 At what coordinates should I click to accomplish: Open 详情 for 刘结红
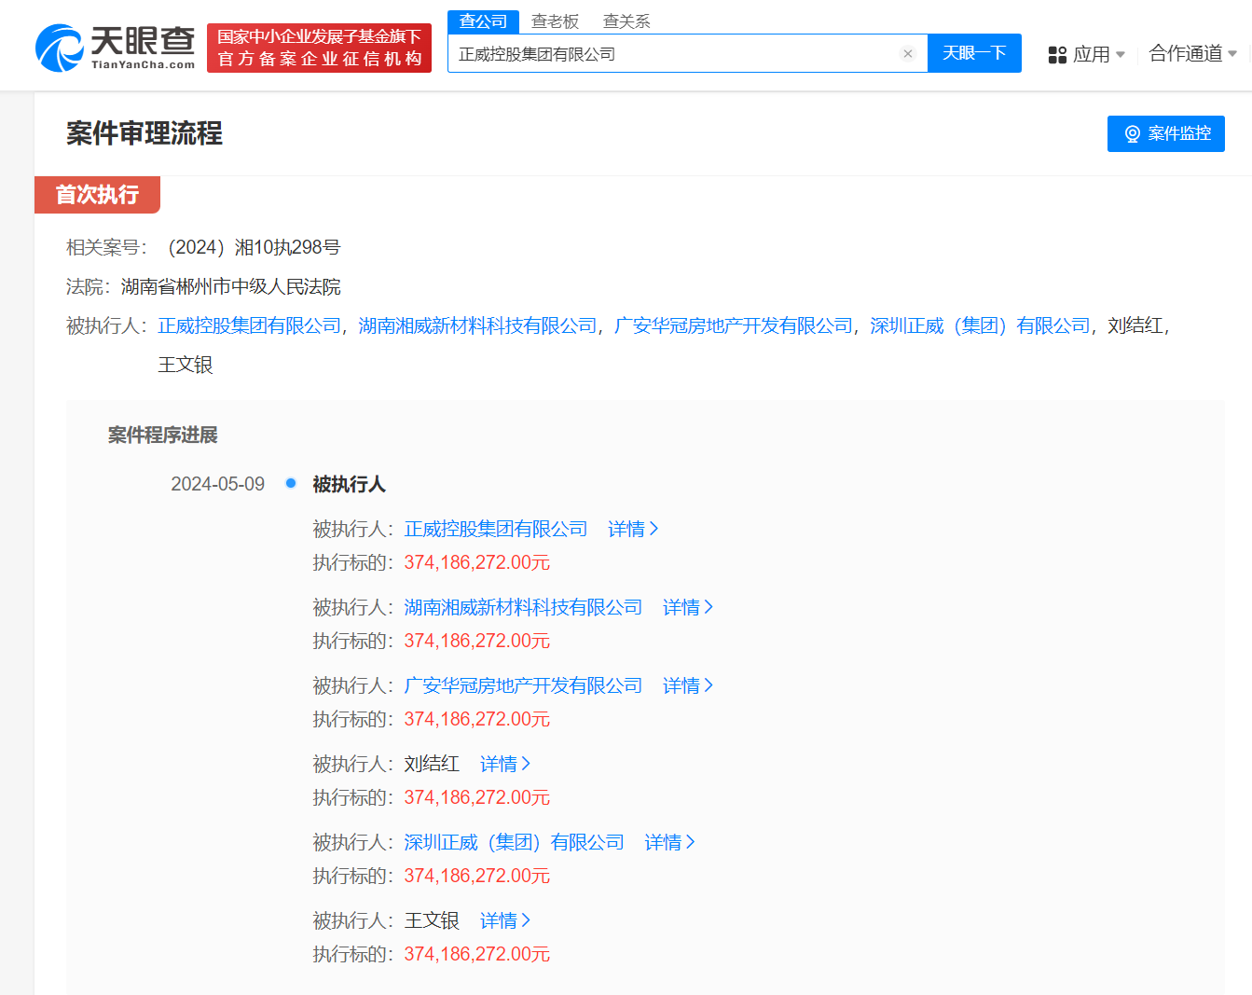point(504,764)
